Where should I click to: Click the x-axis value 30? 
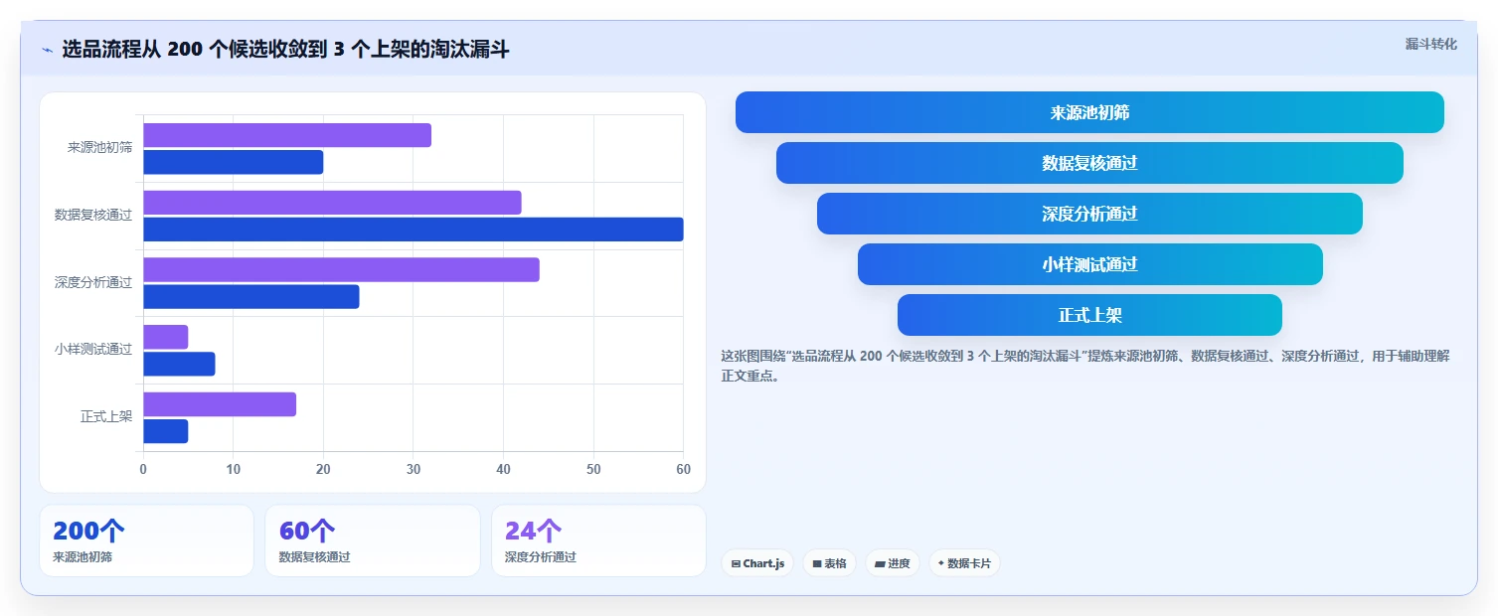[x=414, y=469]
